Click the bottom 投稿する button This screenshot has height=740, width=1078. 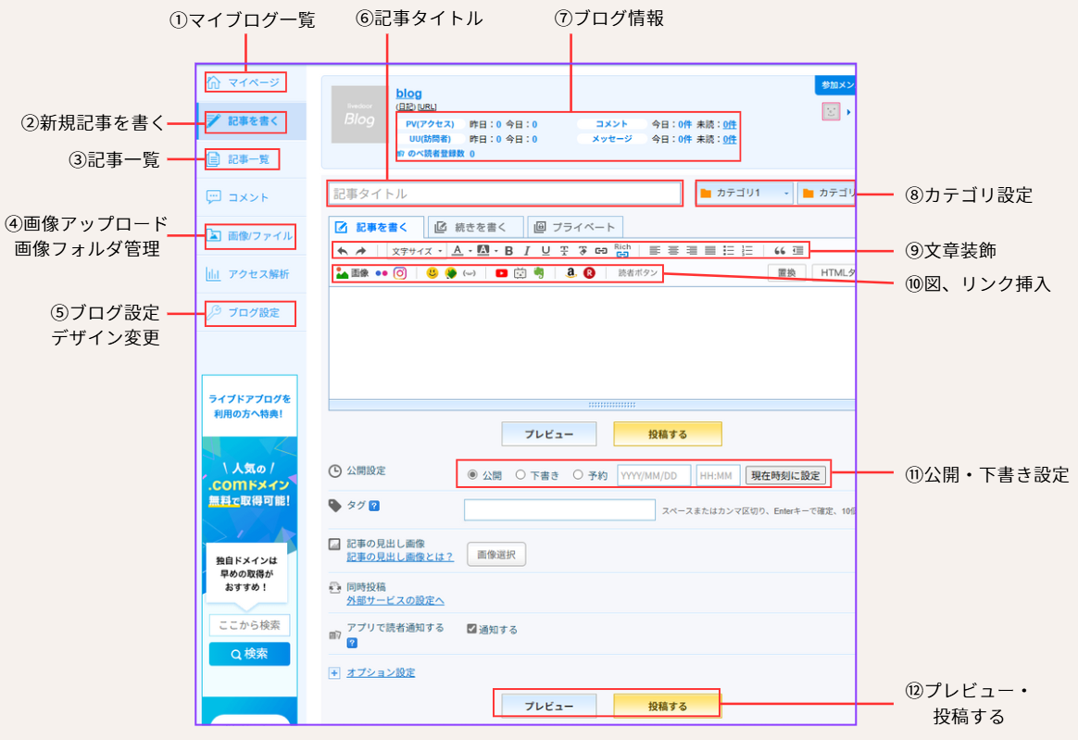click(667, 706)
